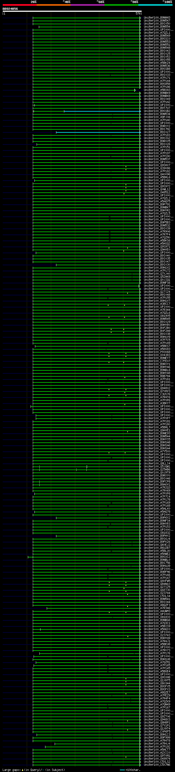
Task: Click hit UniRef100_B9H1U8
Action: pyautogui.click(x=157, y=659)
